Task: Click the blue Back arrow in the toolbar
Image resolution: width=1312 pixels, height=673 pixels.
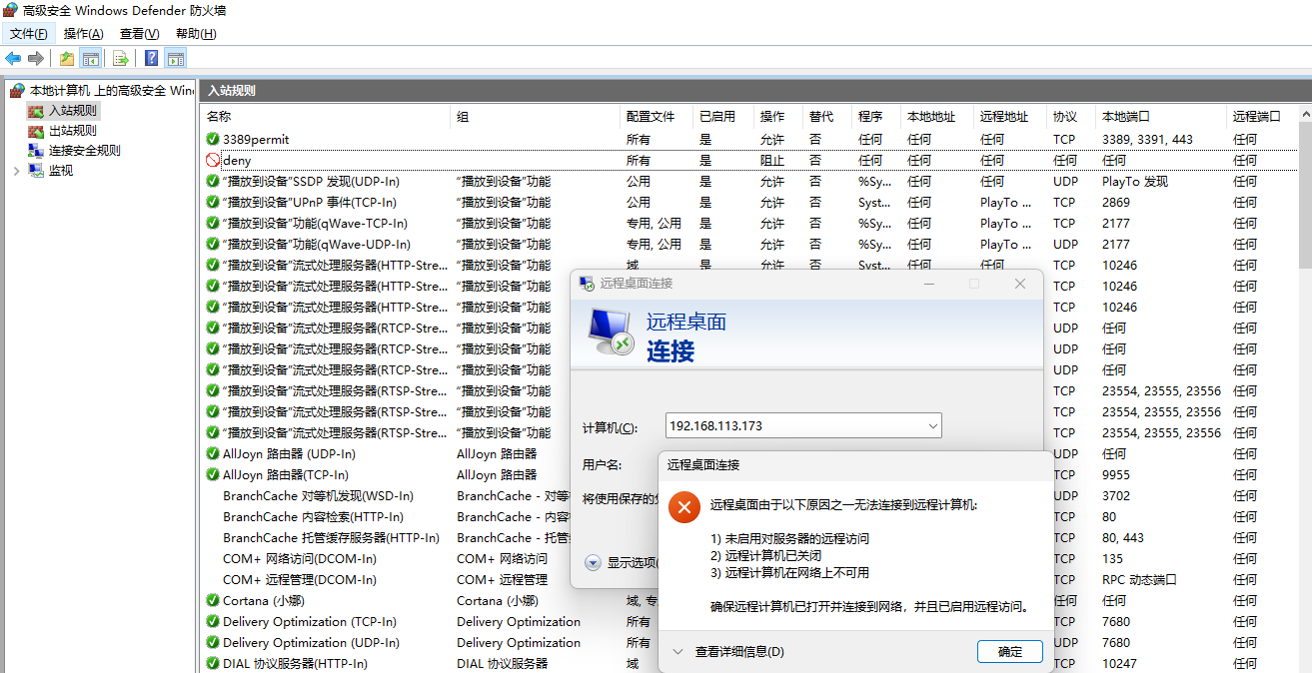Action: click(13, 58)
